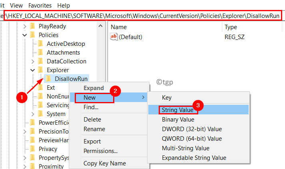Create a new Multi-String Value
Viewport: 285px width, 169px height.
[x=199, y=148]
